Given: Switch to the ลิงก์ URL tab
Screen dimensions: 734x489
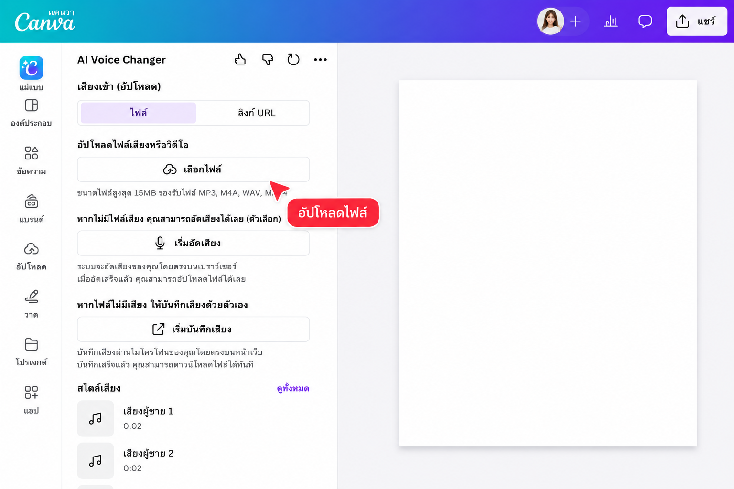Looking at the screenshot, I should (x=257, y=113).
